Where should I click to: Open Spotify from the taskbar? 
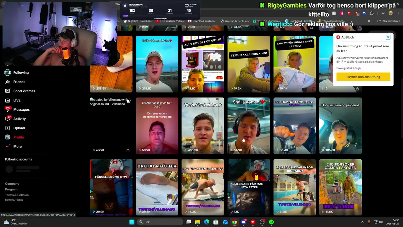pos(271,222)
